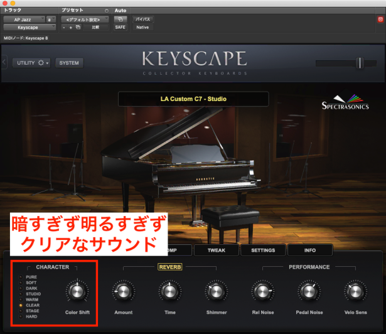Click the Rel Noise knob
The height and width of the screenshot is (334, 386).
point(262,291)
